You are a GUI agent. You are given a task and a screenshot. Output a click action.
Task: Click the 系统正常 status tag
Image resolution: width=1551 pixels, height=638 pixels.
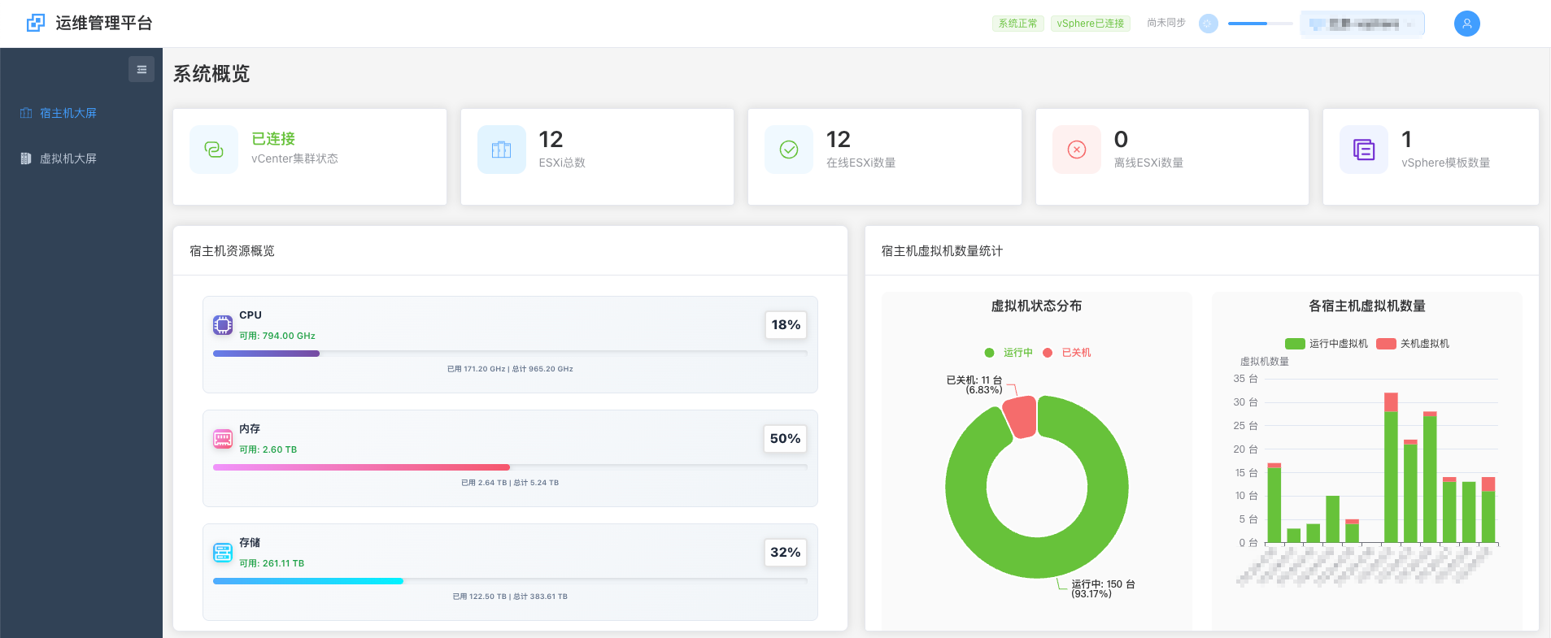(1017, 24)
